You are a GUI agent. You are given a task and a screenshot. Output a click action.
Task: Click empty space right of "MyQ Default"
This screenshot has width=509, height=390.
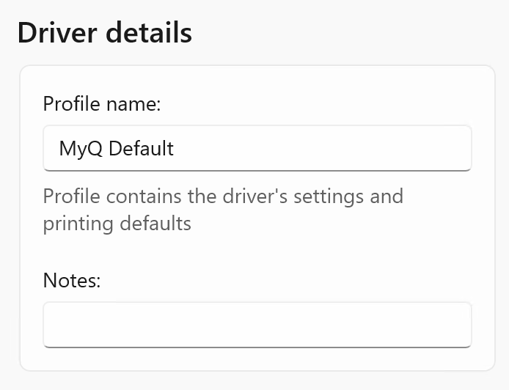[330, 148]
